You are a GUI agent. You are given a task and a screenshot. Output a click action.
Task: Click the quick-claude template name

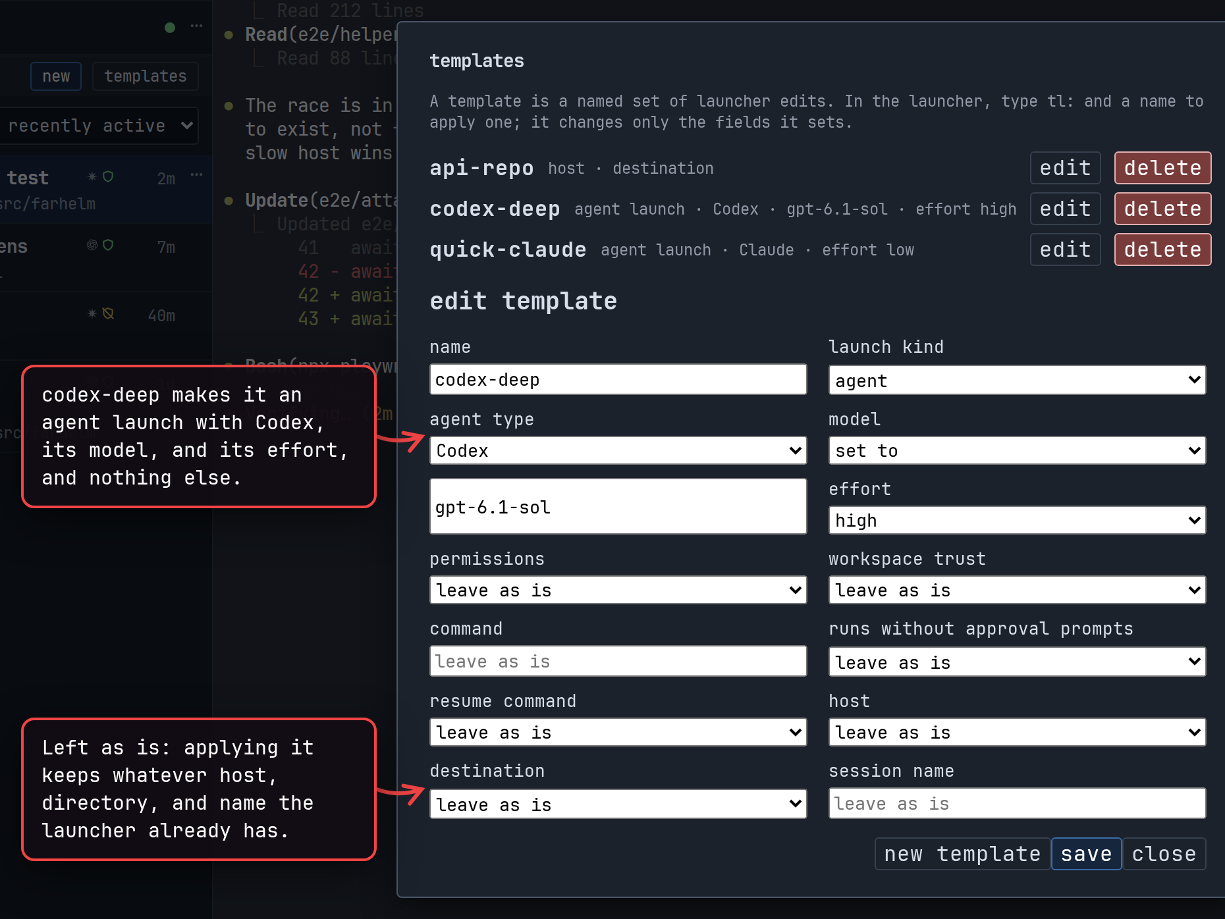[508, 249]
